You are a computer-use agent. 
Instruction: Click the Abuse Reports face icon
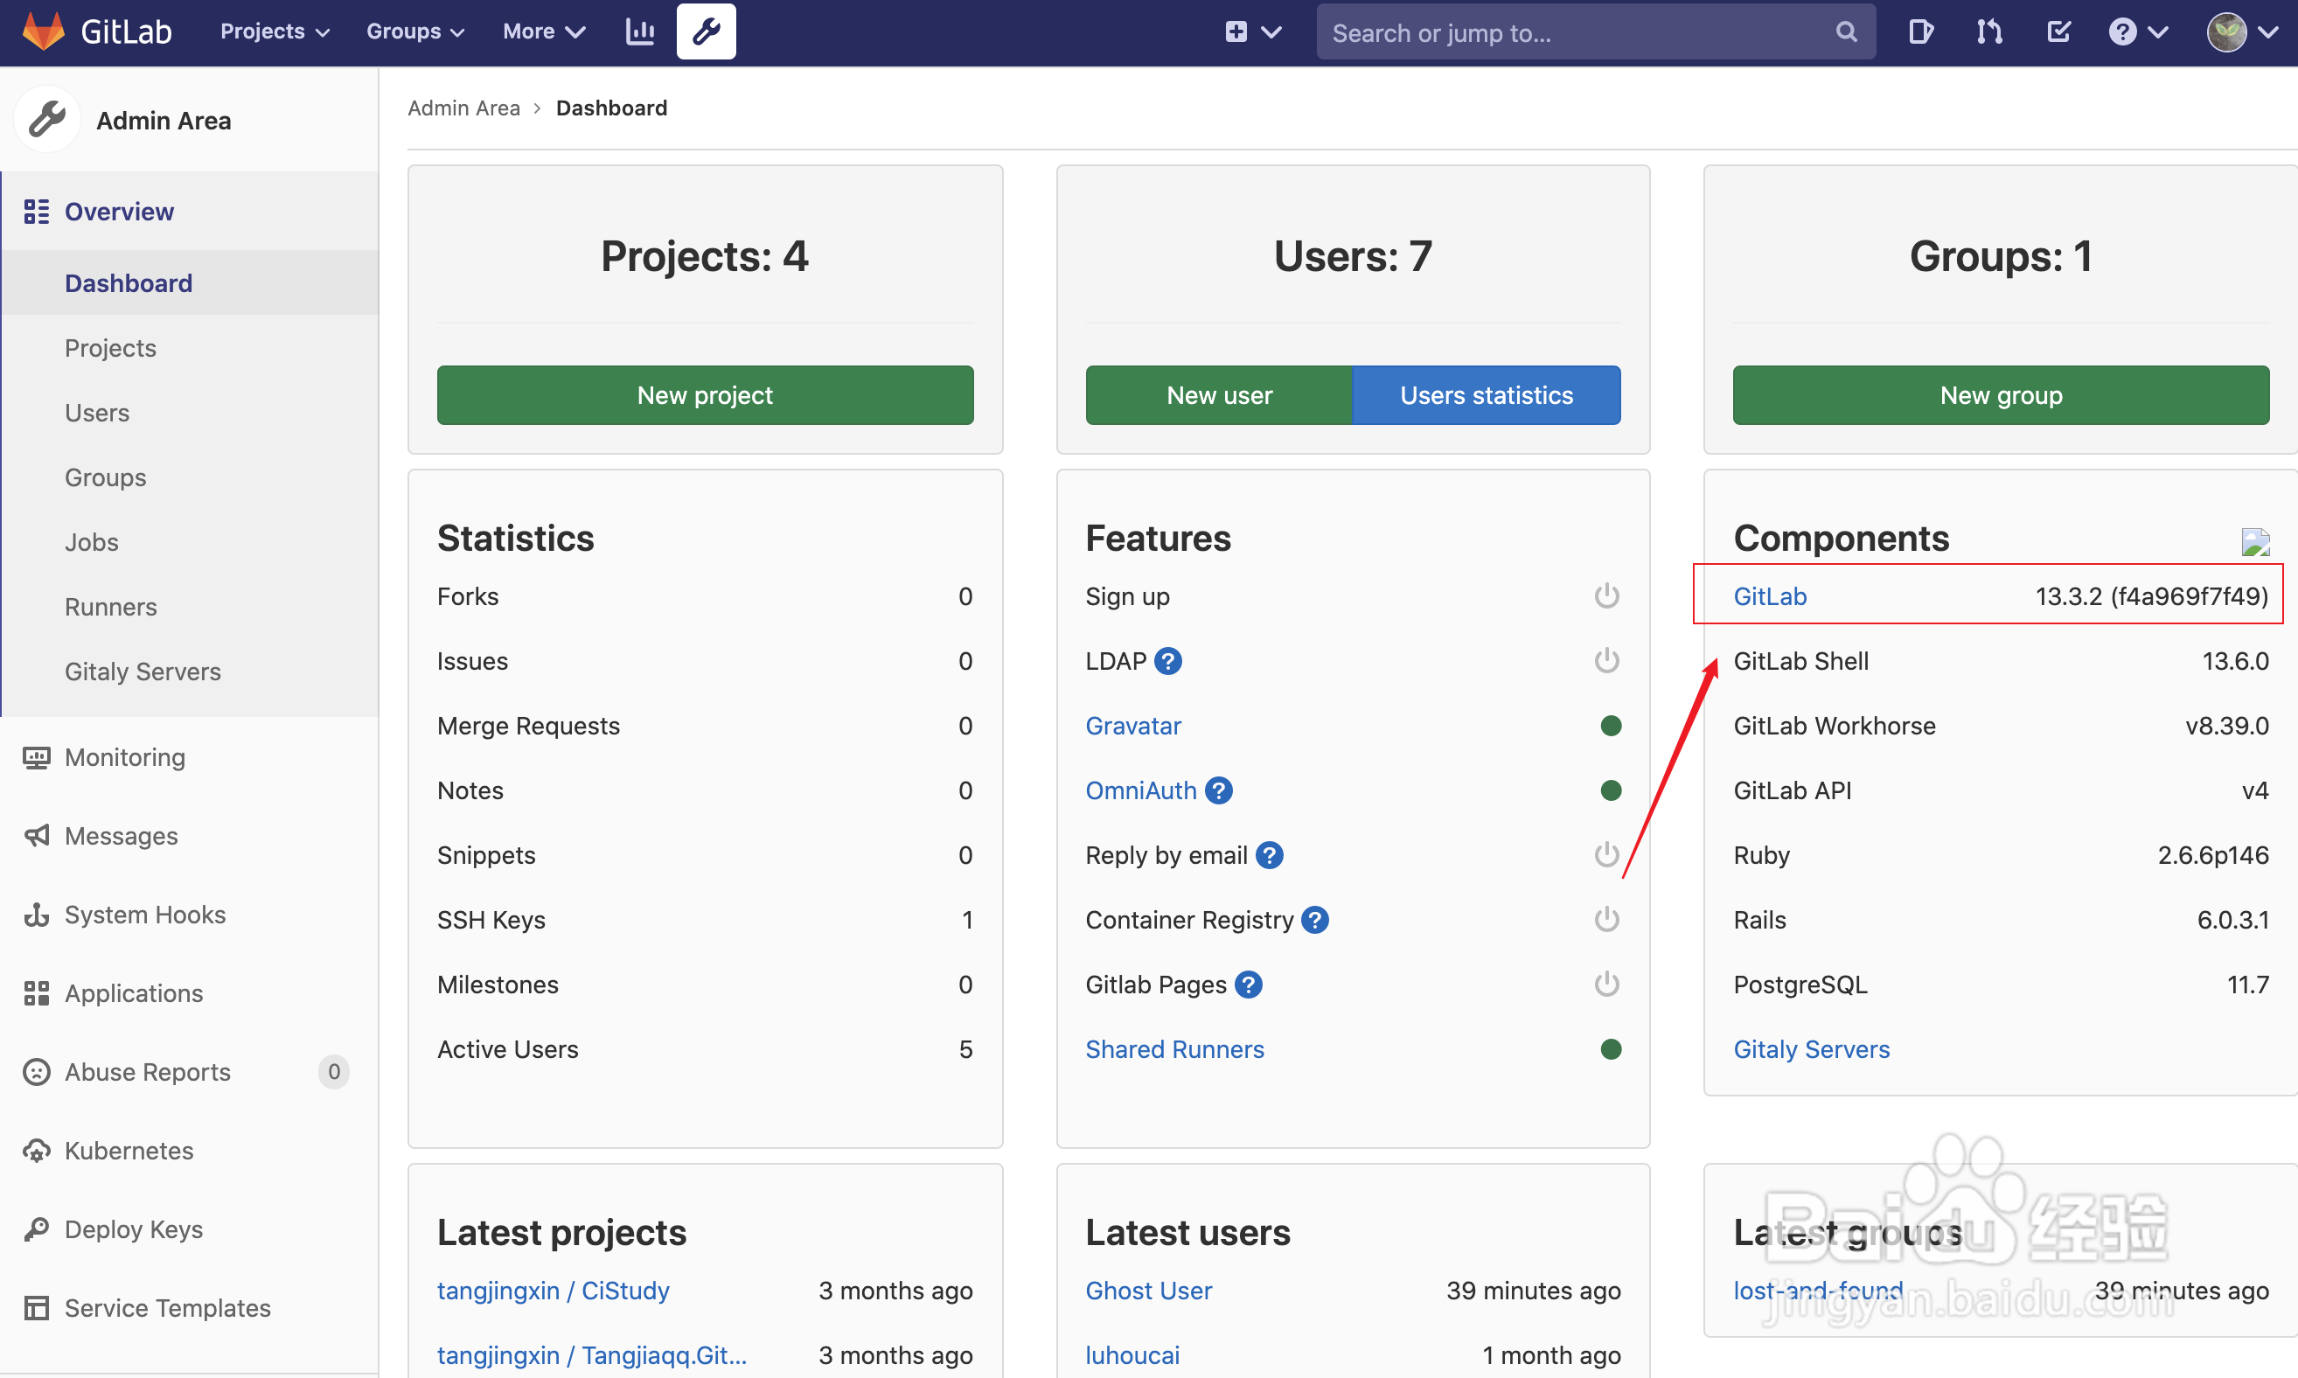pos(36,1073)
